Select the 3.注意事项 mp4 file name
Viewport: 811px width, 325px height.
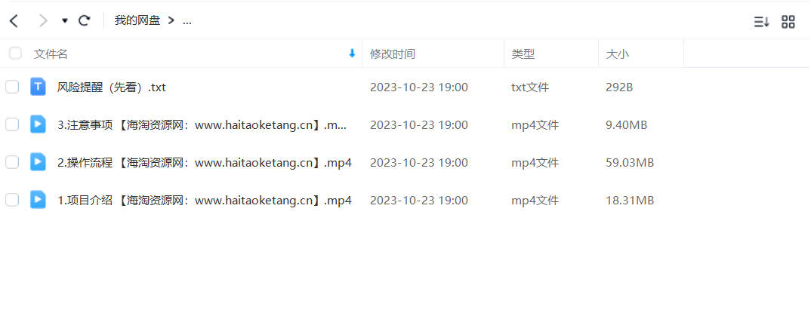click(x=202, y=125)
